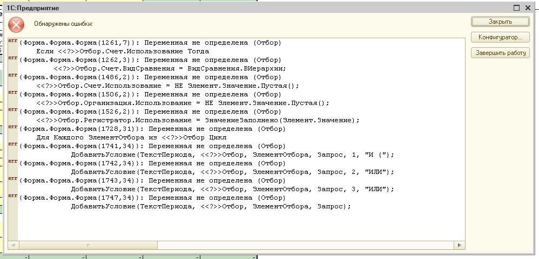Click the horizontal scrollbar thumb
The height and width of the screenshot is (259, 539).
(88, 246)
